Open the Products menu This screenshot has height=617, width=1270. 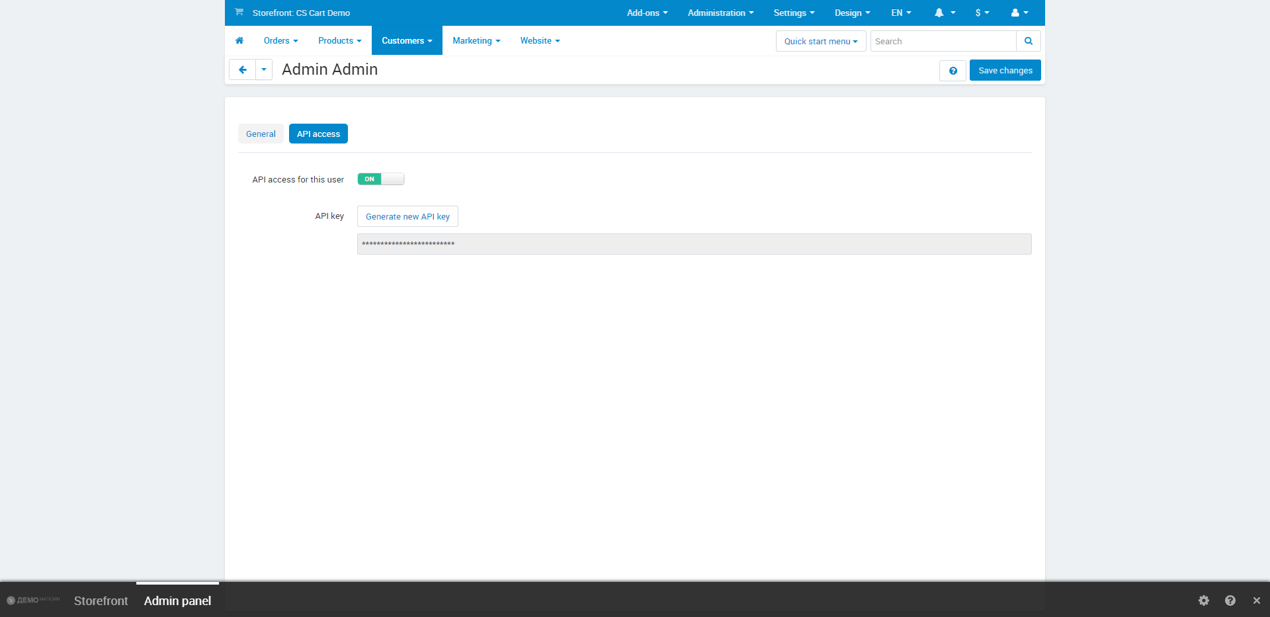tap(339, 40)
